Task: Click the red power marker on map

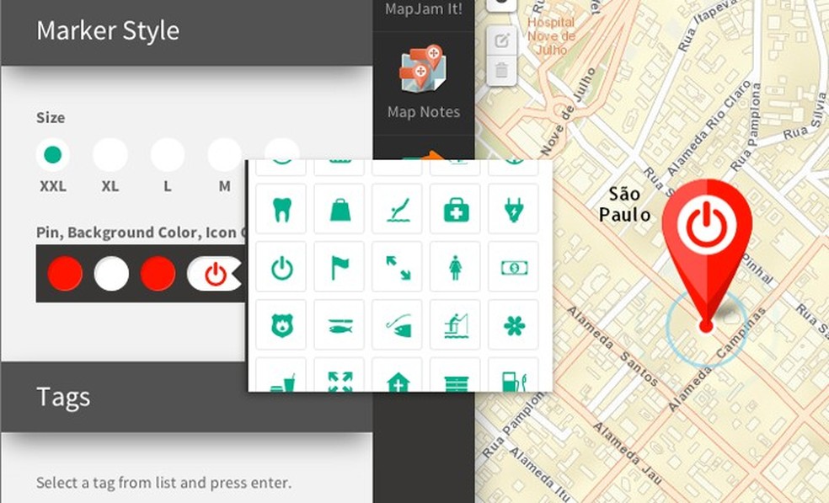Action: [707, 255]
